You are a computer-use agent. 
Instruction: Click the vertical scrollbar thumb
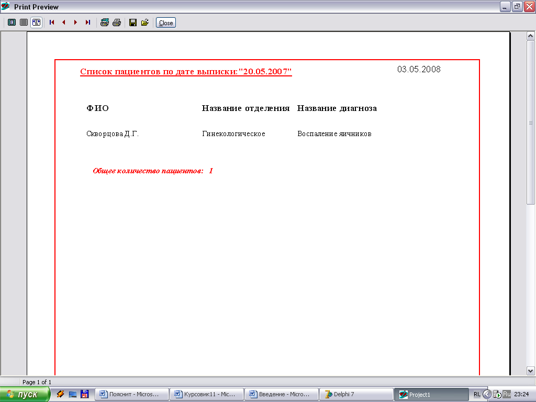(x=531, y=122)
